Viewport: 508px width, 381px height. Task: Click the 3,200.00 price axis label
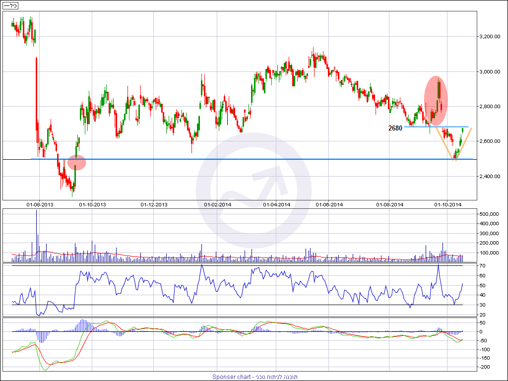[492, 37]
